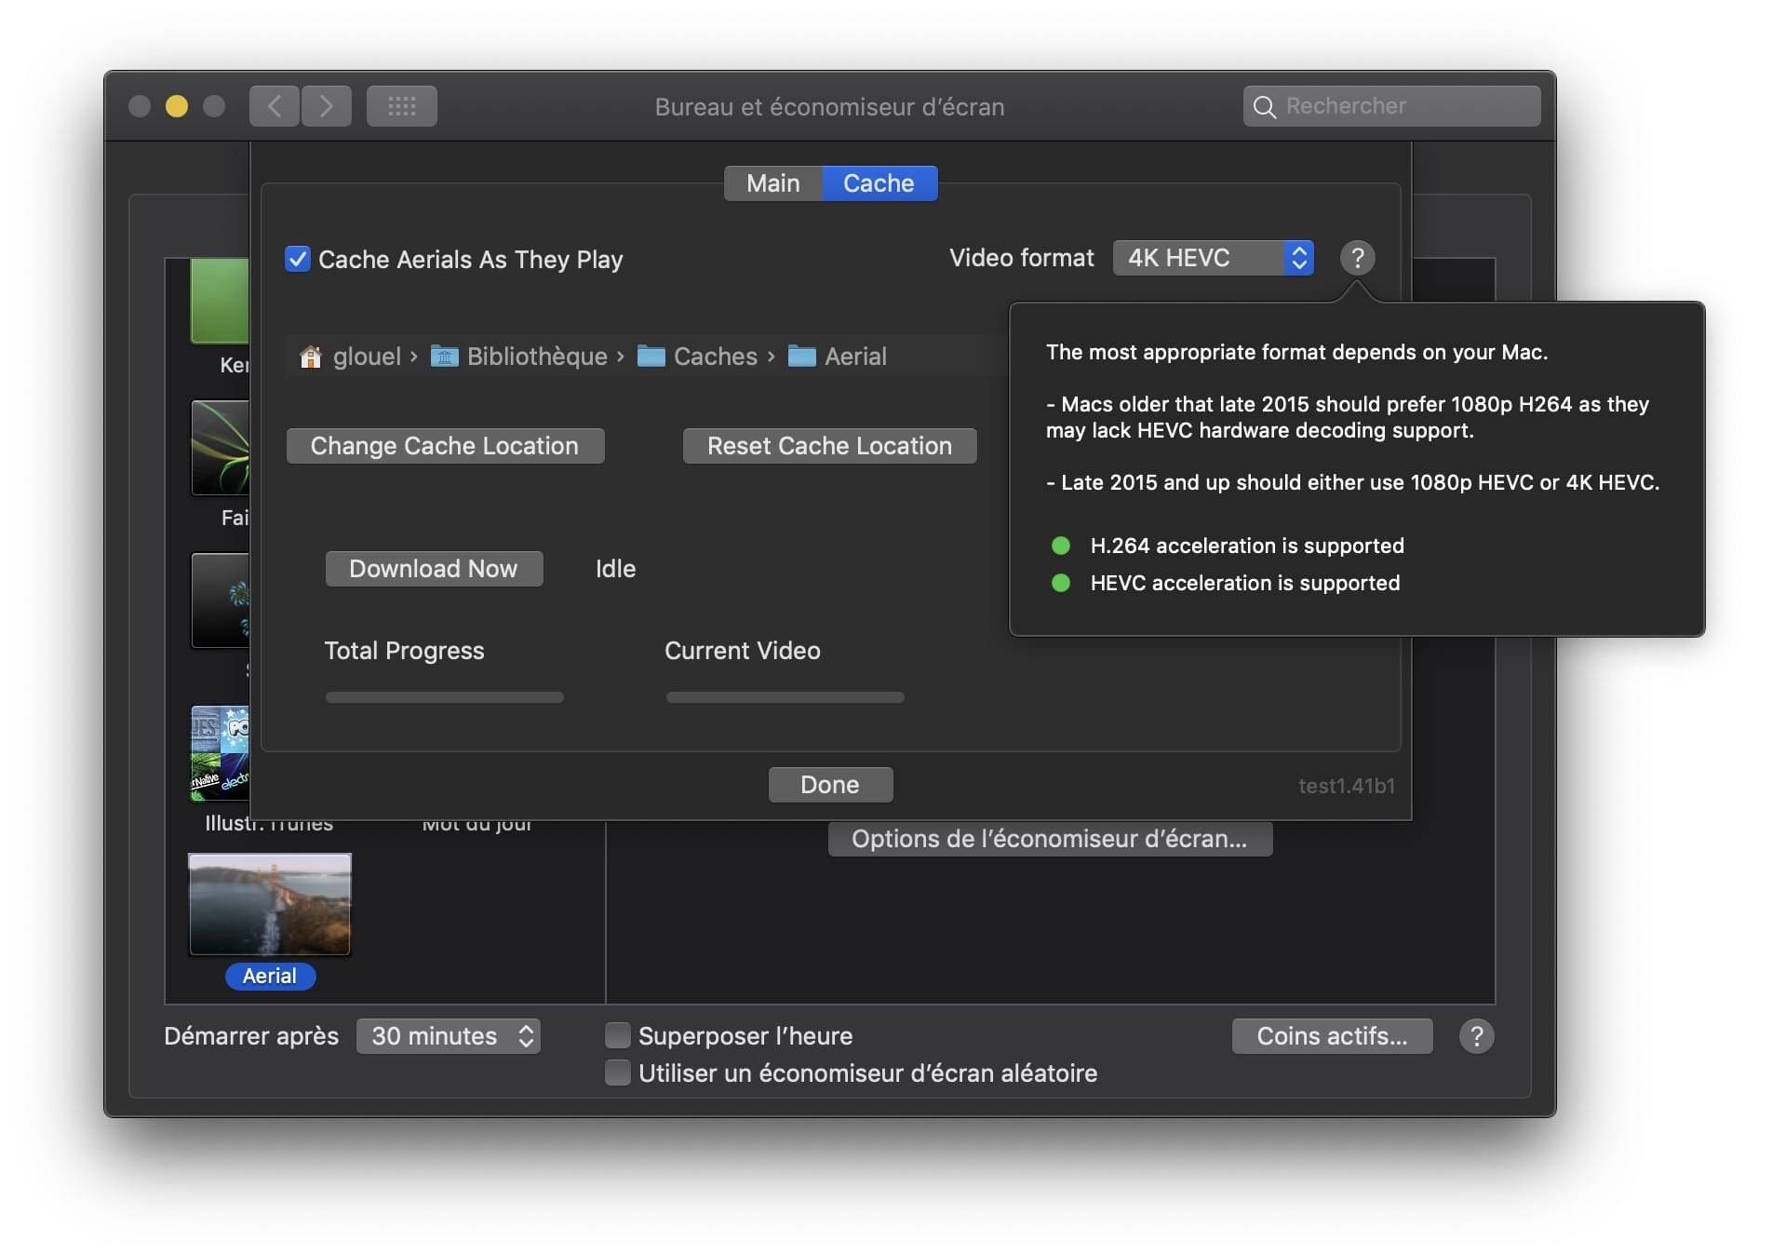The image size is (1772, 1255).
Task: Open Coins actifs settings
Action: (1332, 1036)
